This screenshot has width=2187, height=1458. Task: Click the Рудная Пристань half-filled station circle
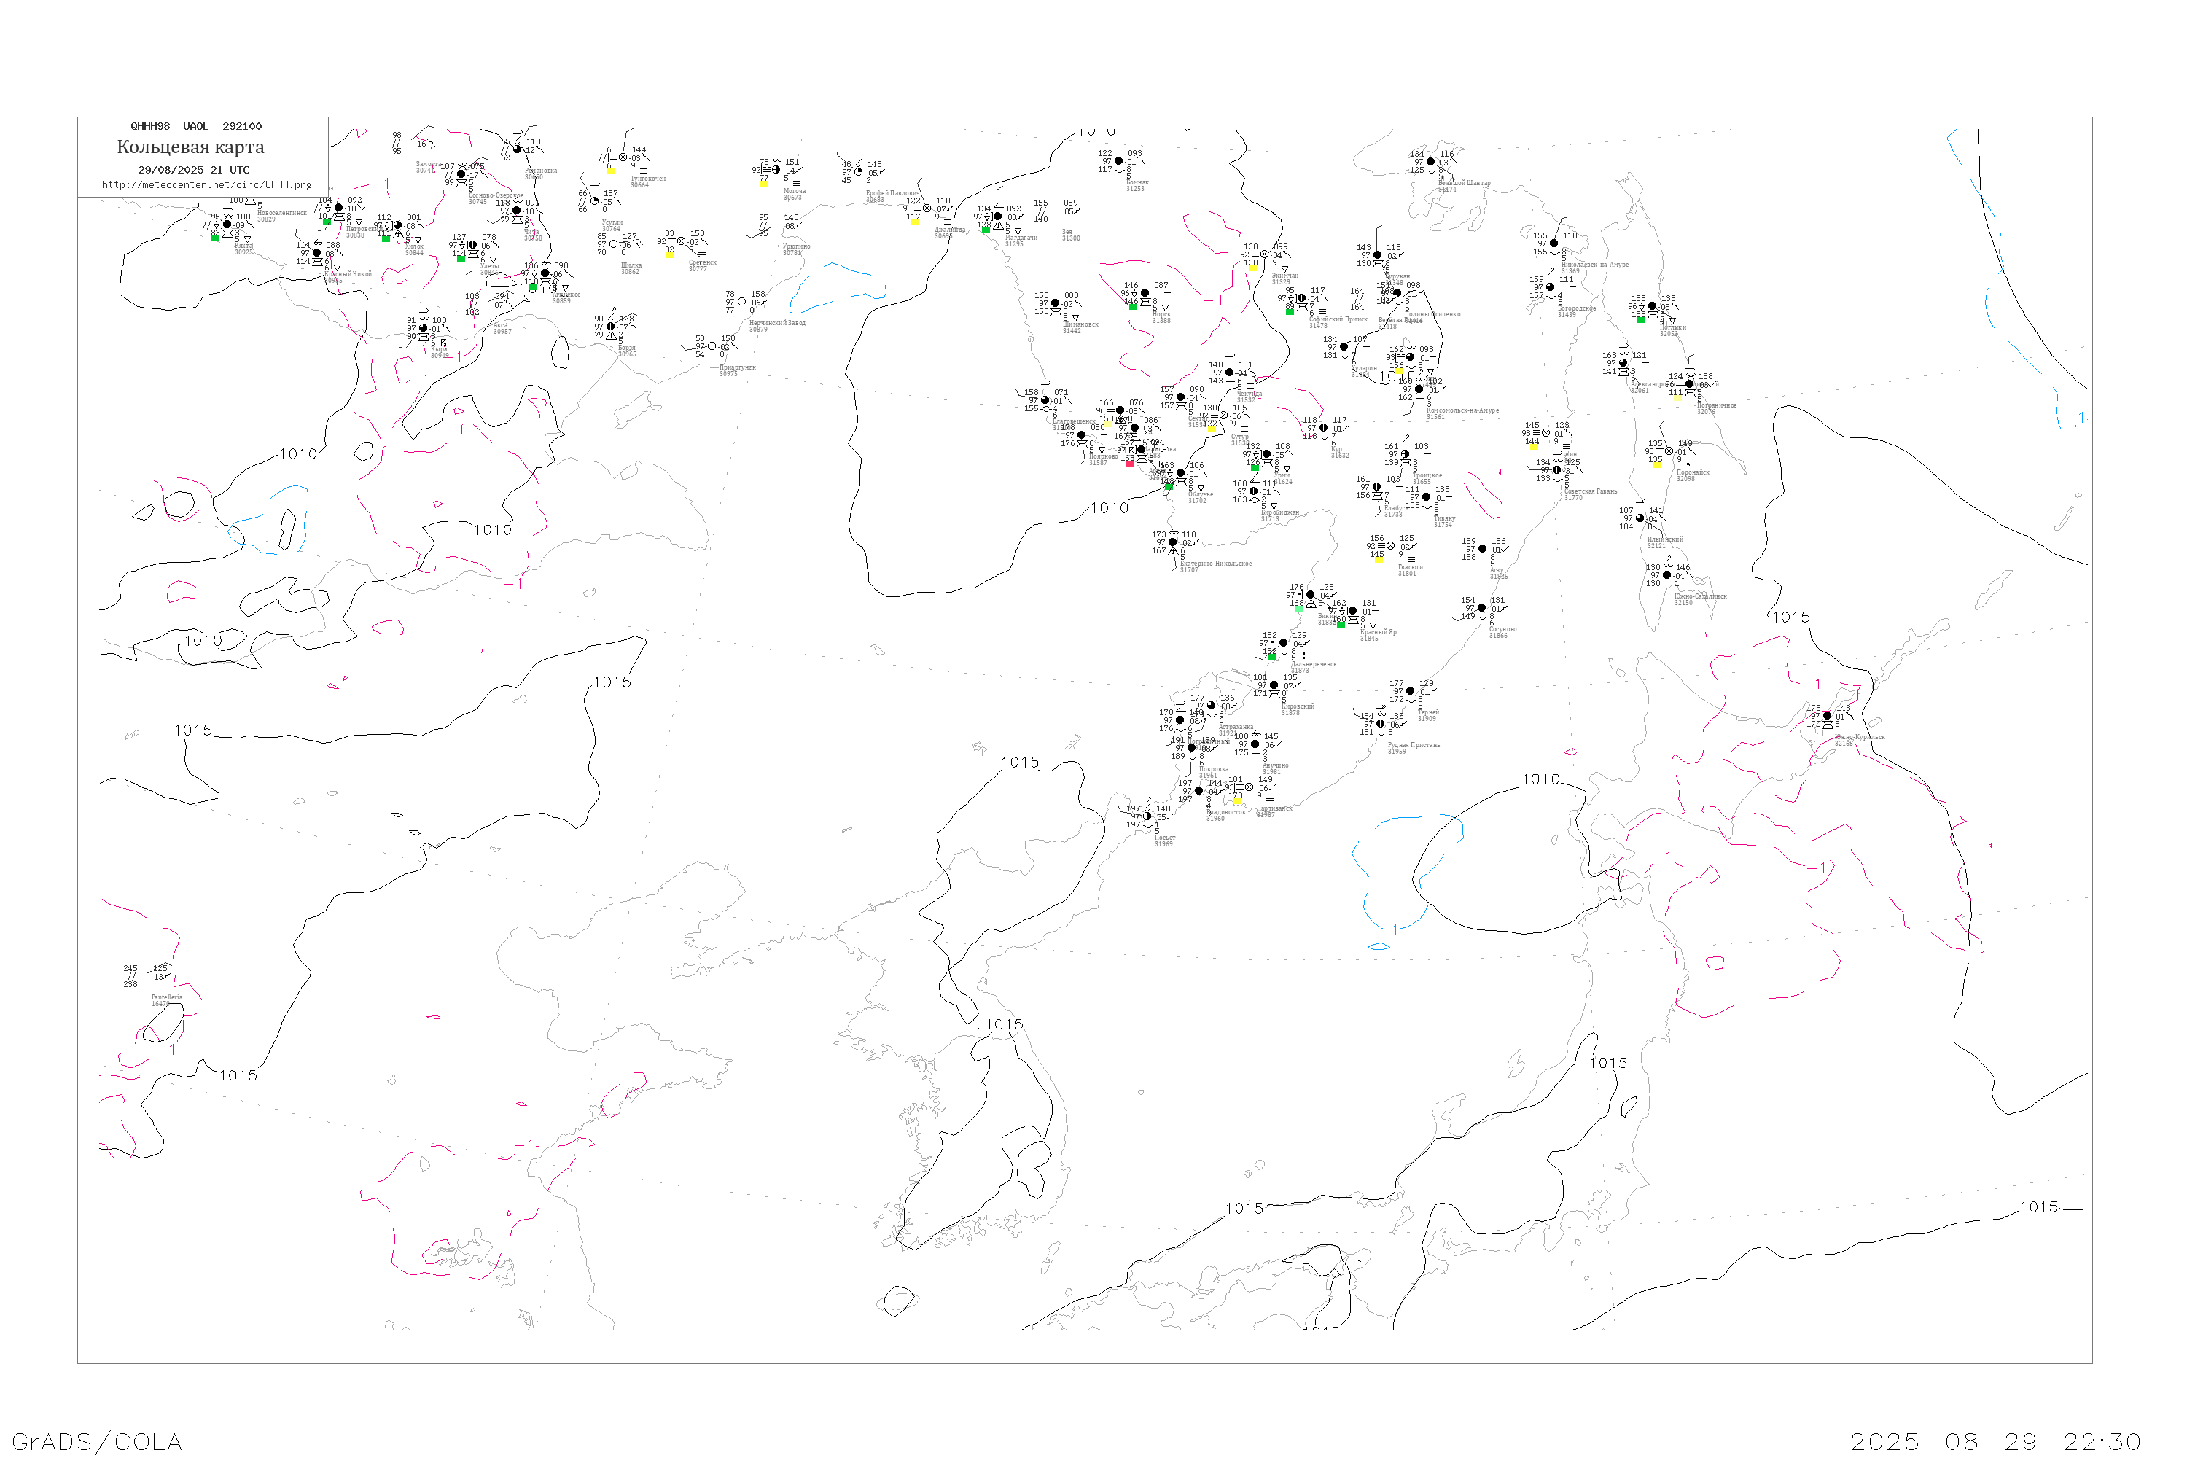tap(1381, 723)
